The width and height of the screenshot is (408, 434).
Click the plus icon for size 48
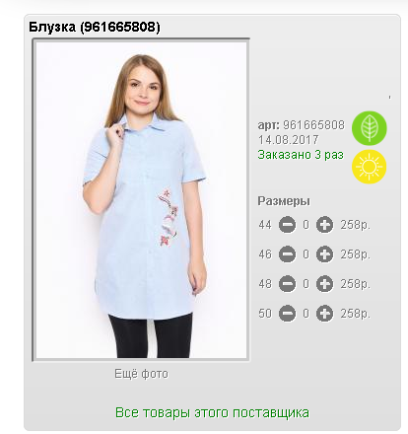[x=324, y=284]
